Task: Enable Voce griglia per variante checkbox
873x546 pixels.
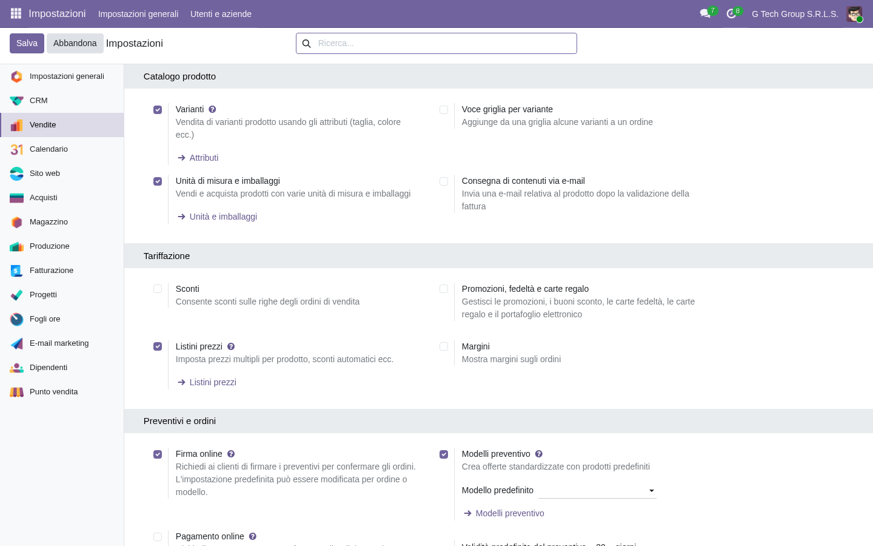Action: tap(444, 110)
